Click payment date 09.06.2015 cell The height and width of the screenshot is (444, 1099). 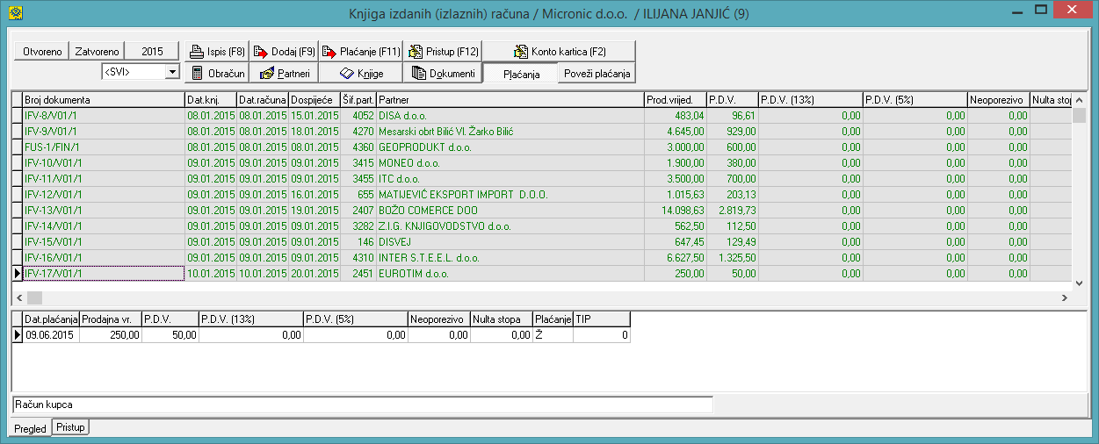[x=51, y=334]
